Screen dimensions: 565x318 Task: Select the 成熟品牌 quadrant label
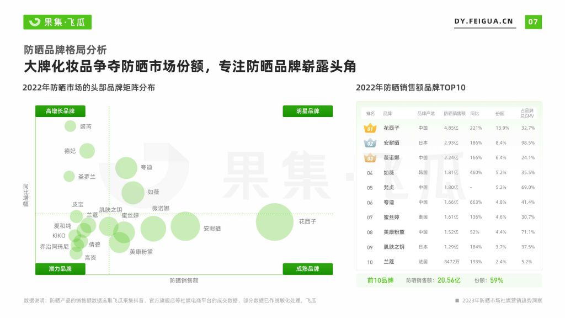[308, 269]
